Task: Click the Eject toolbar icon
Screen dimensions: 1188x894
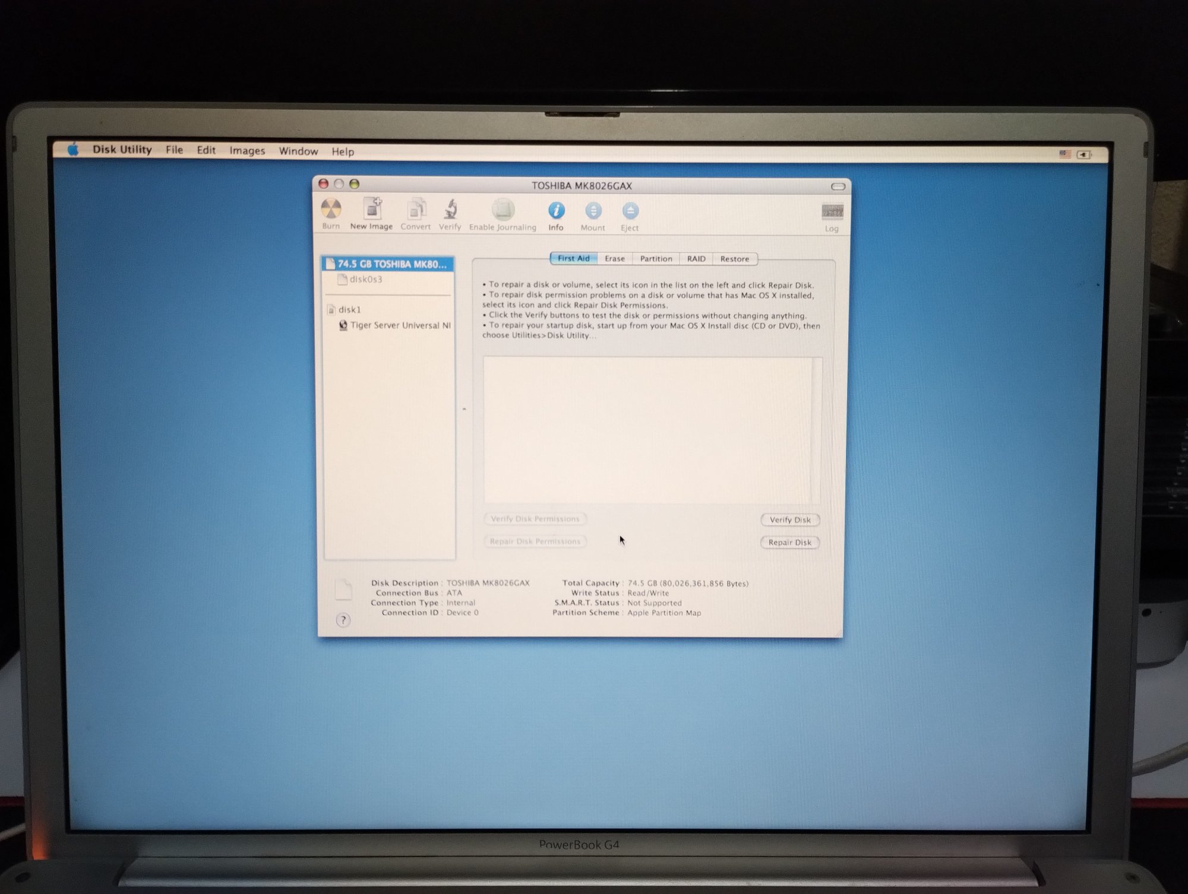Action: pos(630,212)
